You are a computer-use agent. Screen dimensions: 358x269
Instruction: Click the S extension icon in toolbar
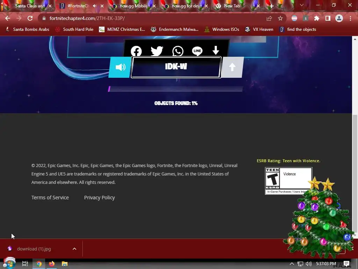306,18
